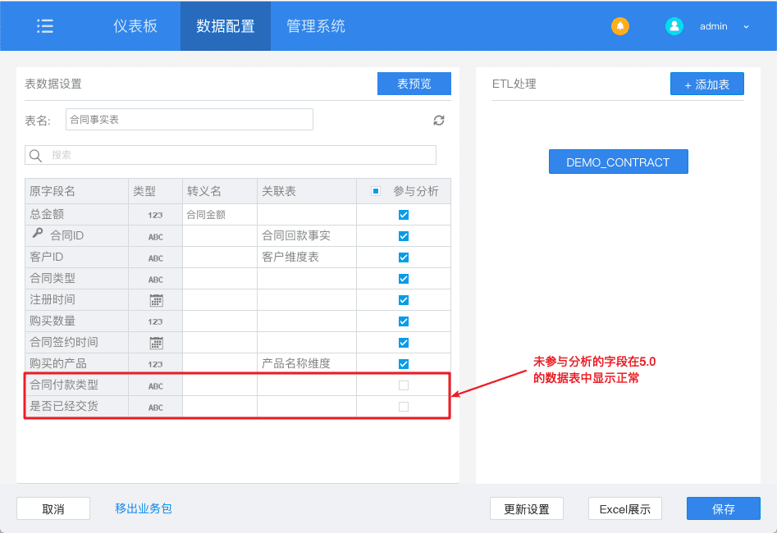777x533 pixels.
Task: Click the 取消 button
Action: (53, 508)
